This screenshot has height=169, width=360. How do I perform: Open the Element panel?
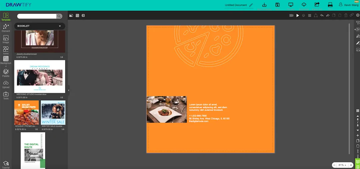pos(6,28)
